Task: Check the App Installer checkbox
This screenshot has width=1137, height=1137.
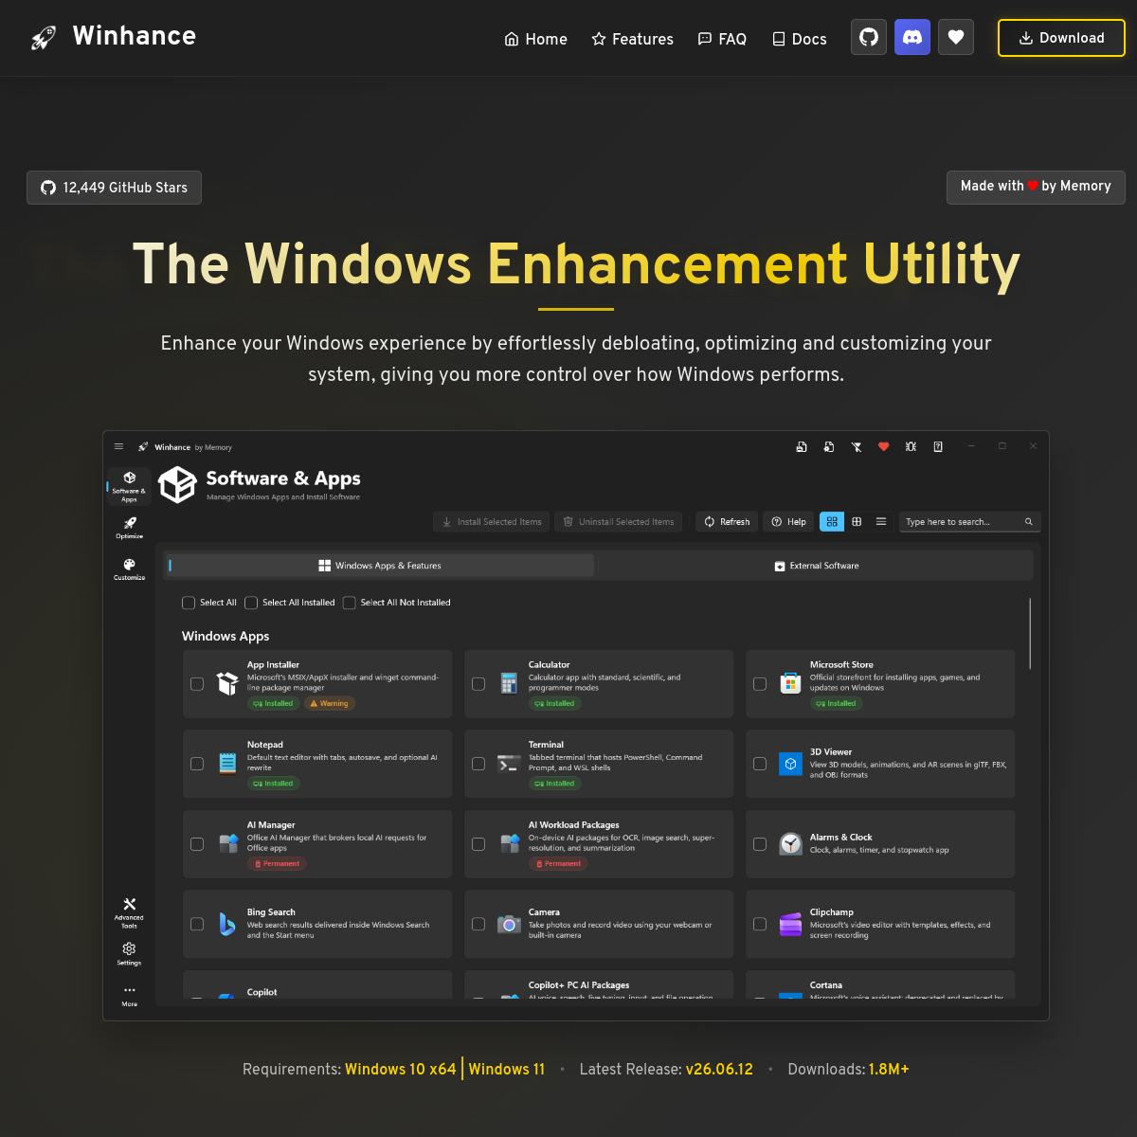Action: point(197,683)
